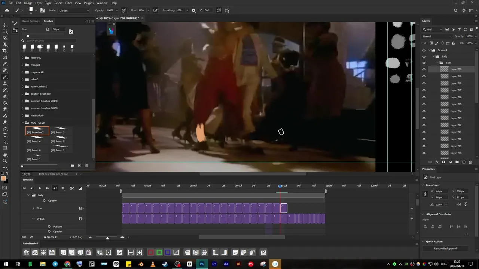Select the Hand tool
The image size is (479, 269).
(5, 154)
